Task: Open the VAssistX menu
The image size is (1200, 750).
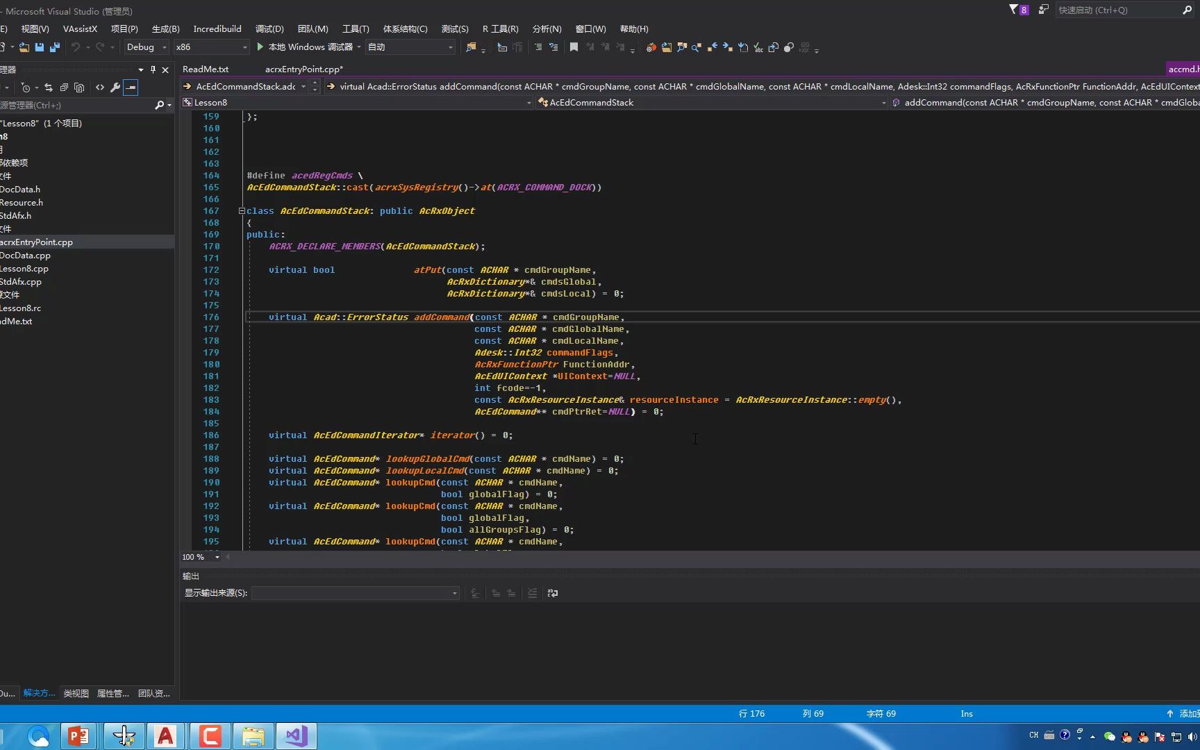Action: (x=80, y=28)
